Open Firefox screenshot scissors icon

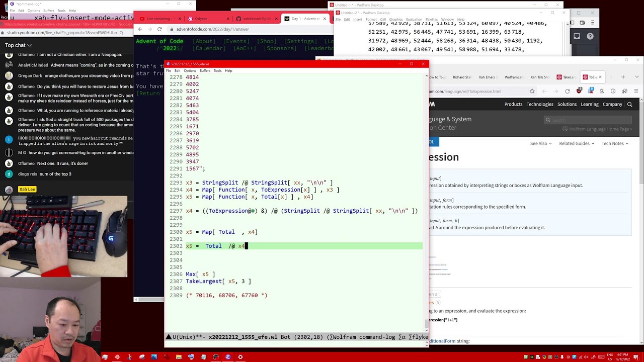tap(624, 91)
